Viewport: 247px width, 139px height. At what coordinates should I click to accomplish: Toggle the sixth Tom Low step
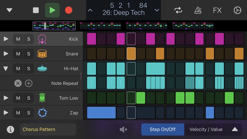(x=141, y=98)
